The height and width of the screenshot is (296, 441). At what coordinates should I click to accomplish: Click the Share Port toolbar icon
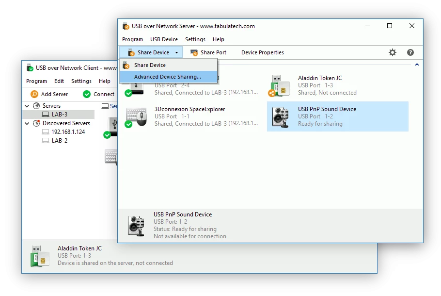point(194,53)
